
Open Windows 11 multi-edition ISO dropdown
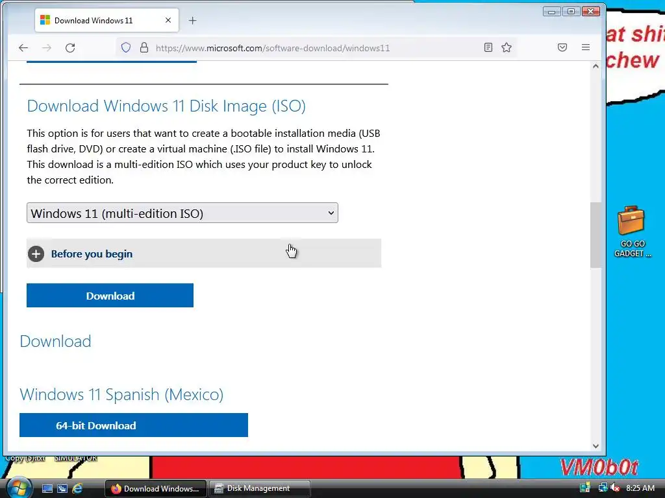tap(182, 213)
